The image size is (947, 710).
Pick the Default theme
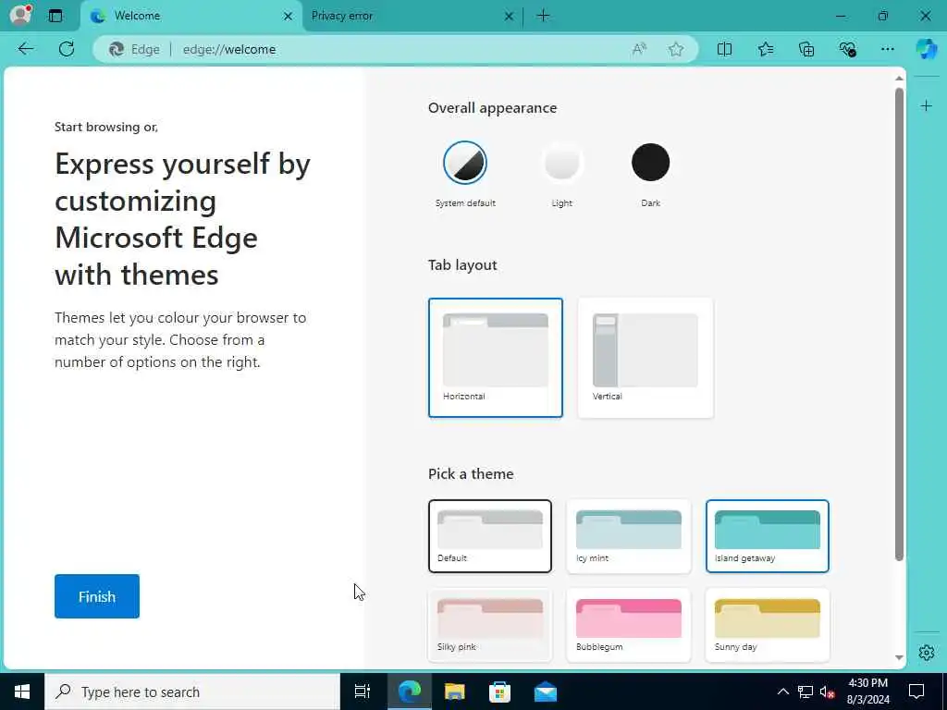[x=490, y=536]
